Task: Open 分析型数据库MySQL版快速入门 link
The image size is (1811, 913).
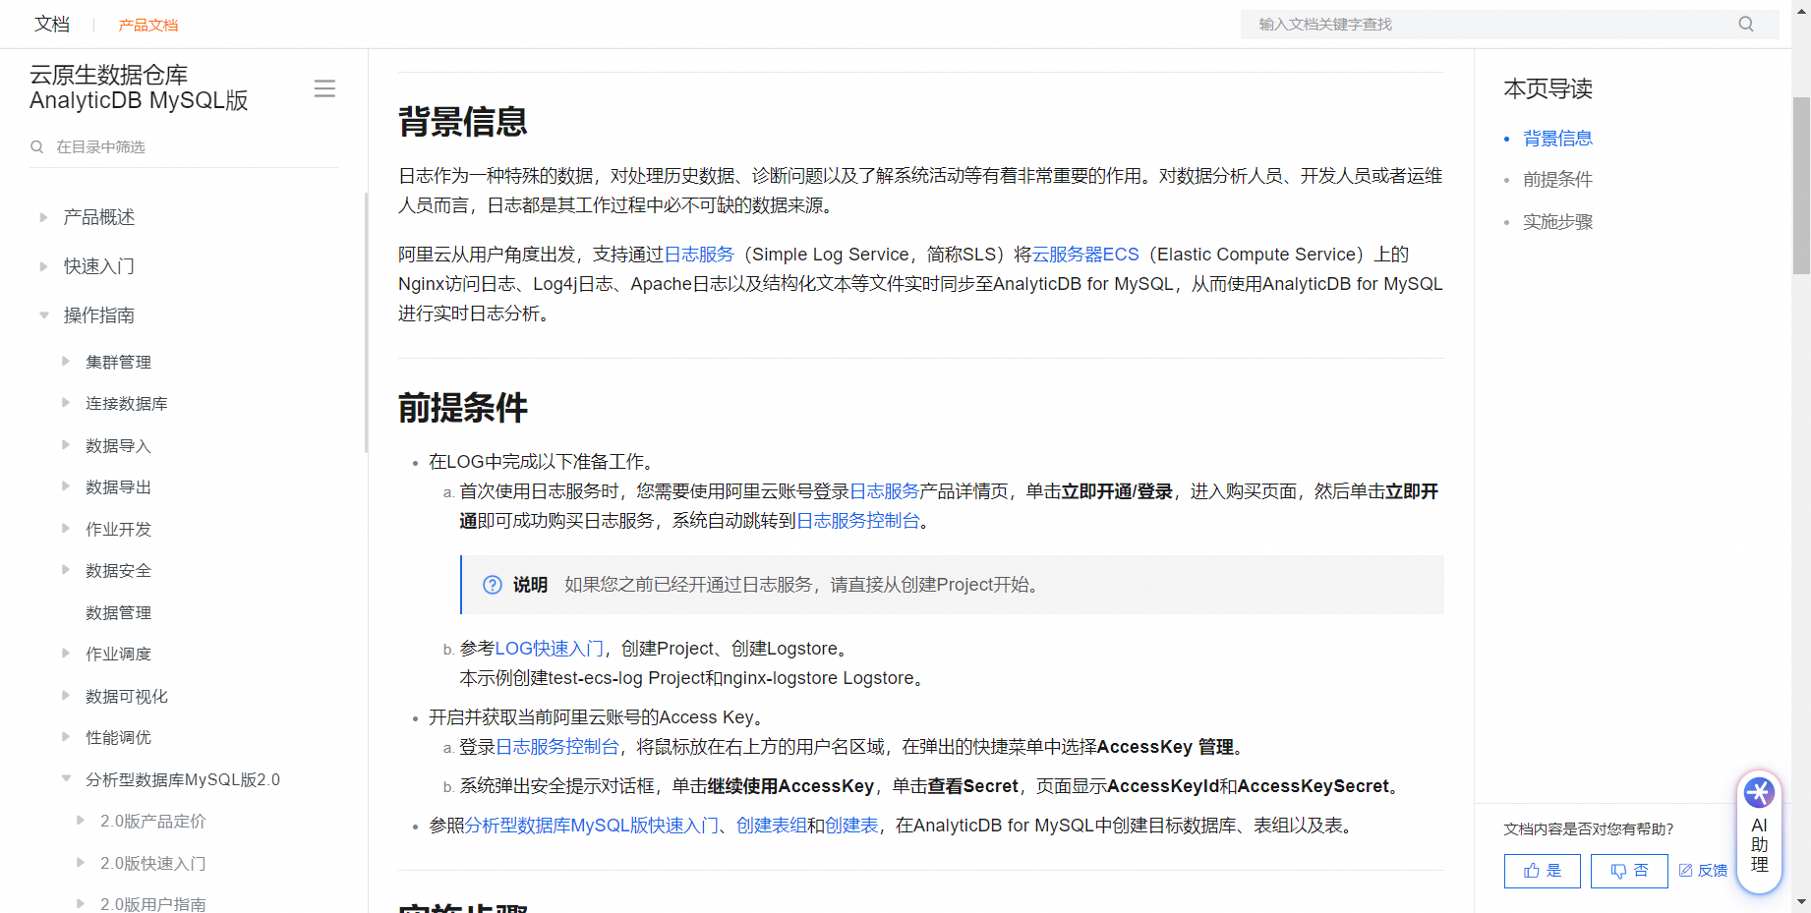Action: (592, 826)
